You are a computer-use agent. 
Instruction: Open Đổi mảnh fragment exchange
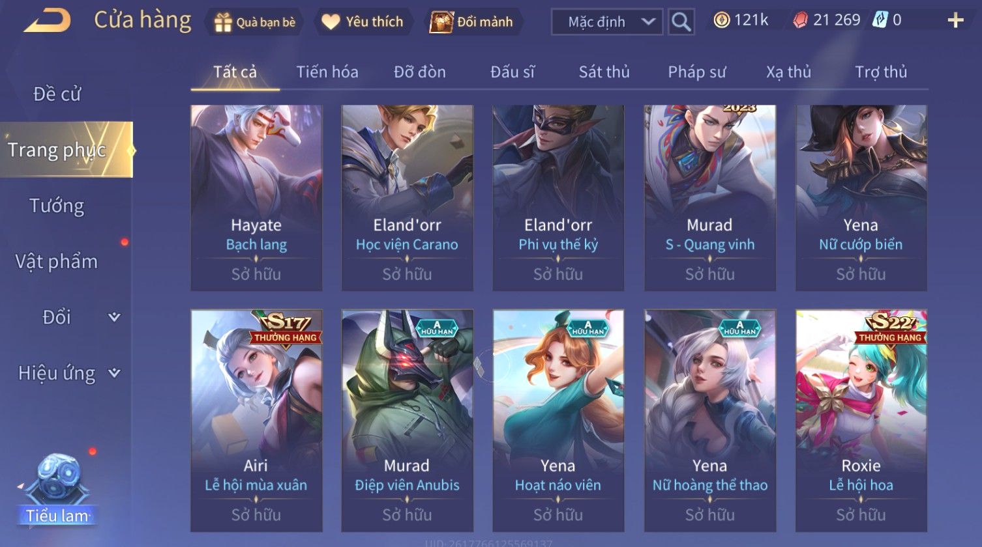(472, 22)
